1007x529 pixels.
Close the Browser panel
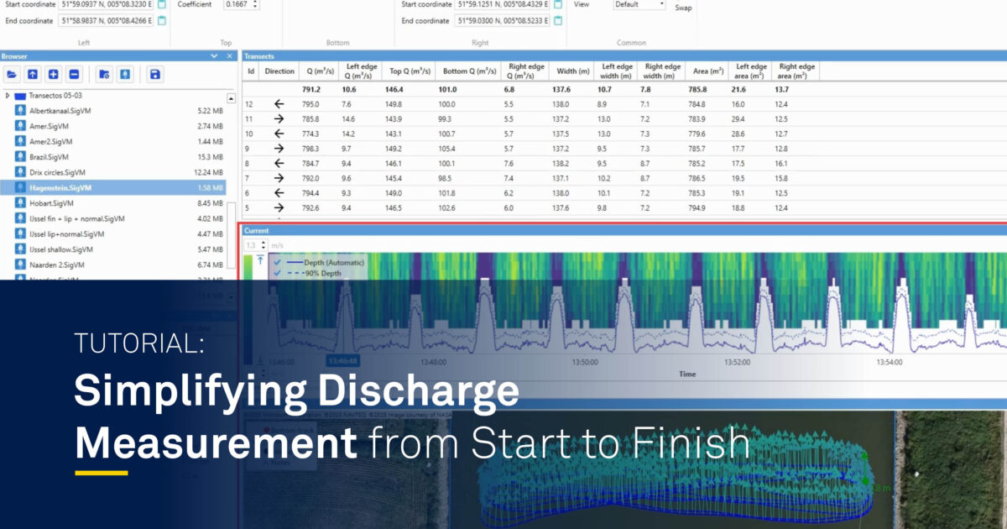230,56
